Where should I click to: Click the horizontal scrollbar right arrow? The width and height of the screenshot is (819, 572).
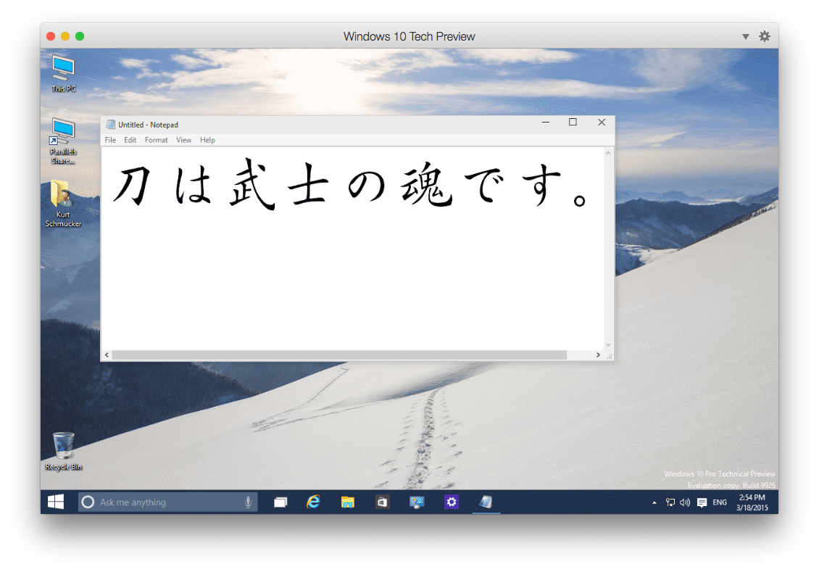pyautogui.click(x=599, y=355)
